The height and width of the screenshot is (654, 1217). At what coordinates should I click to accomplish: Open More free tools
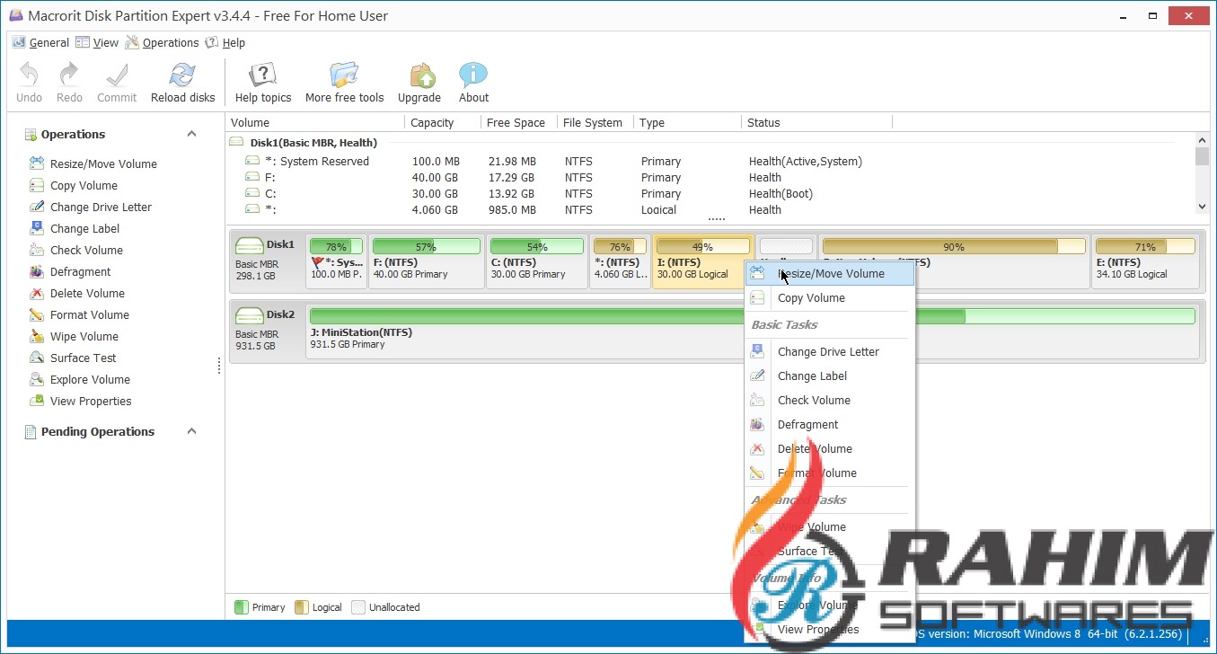click(x=344, y=83)
